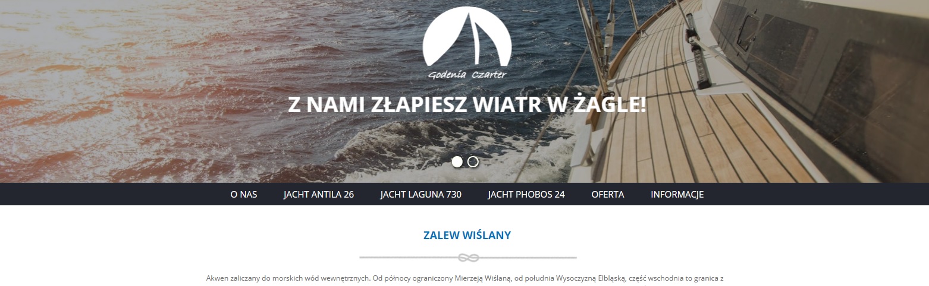This screenshot has width=929, height=286.
Task: Go to JACHT LAGUNA 730
Action: (x=421, y=195)
